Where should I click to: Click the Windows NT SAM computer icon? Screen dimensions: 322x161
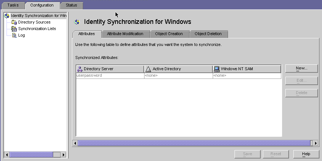click(x=217, y=69)
